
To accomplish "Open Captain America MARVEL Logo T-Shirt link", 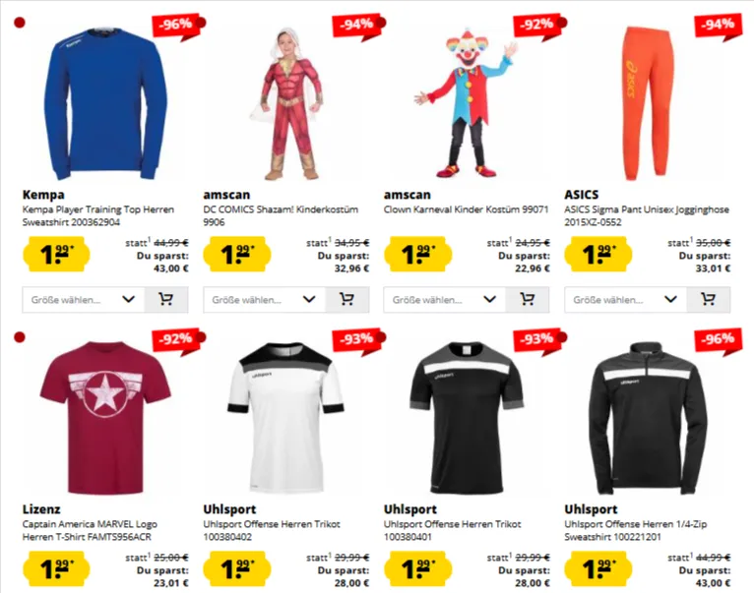I will [x=90, y=530].
